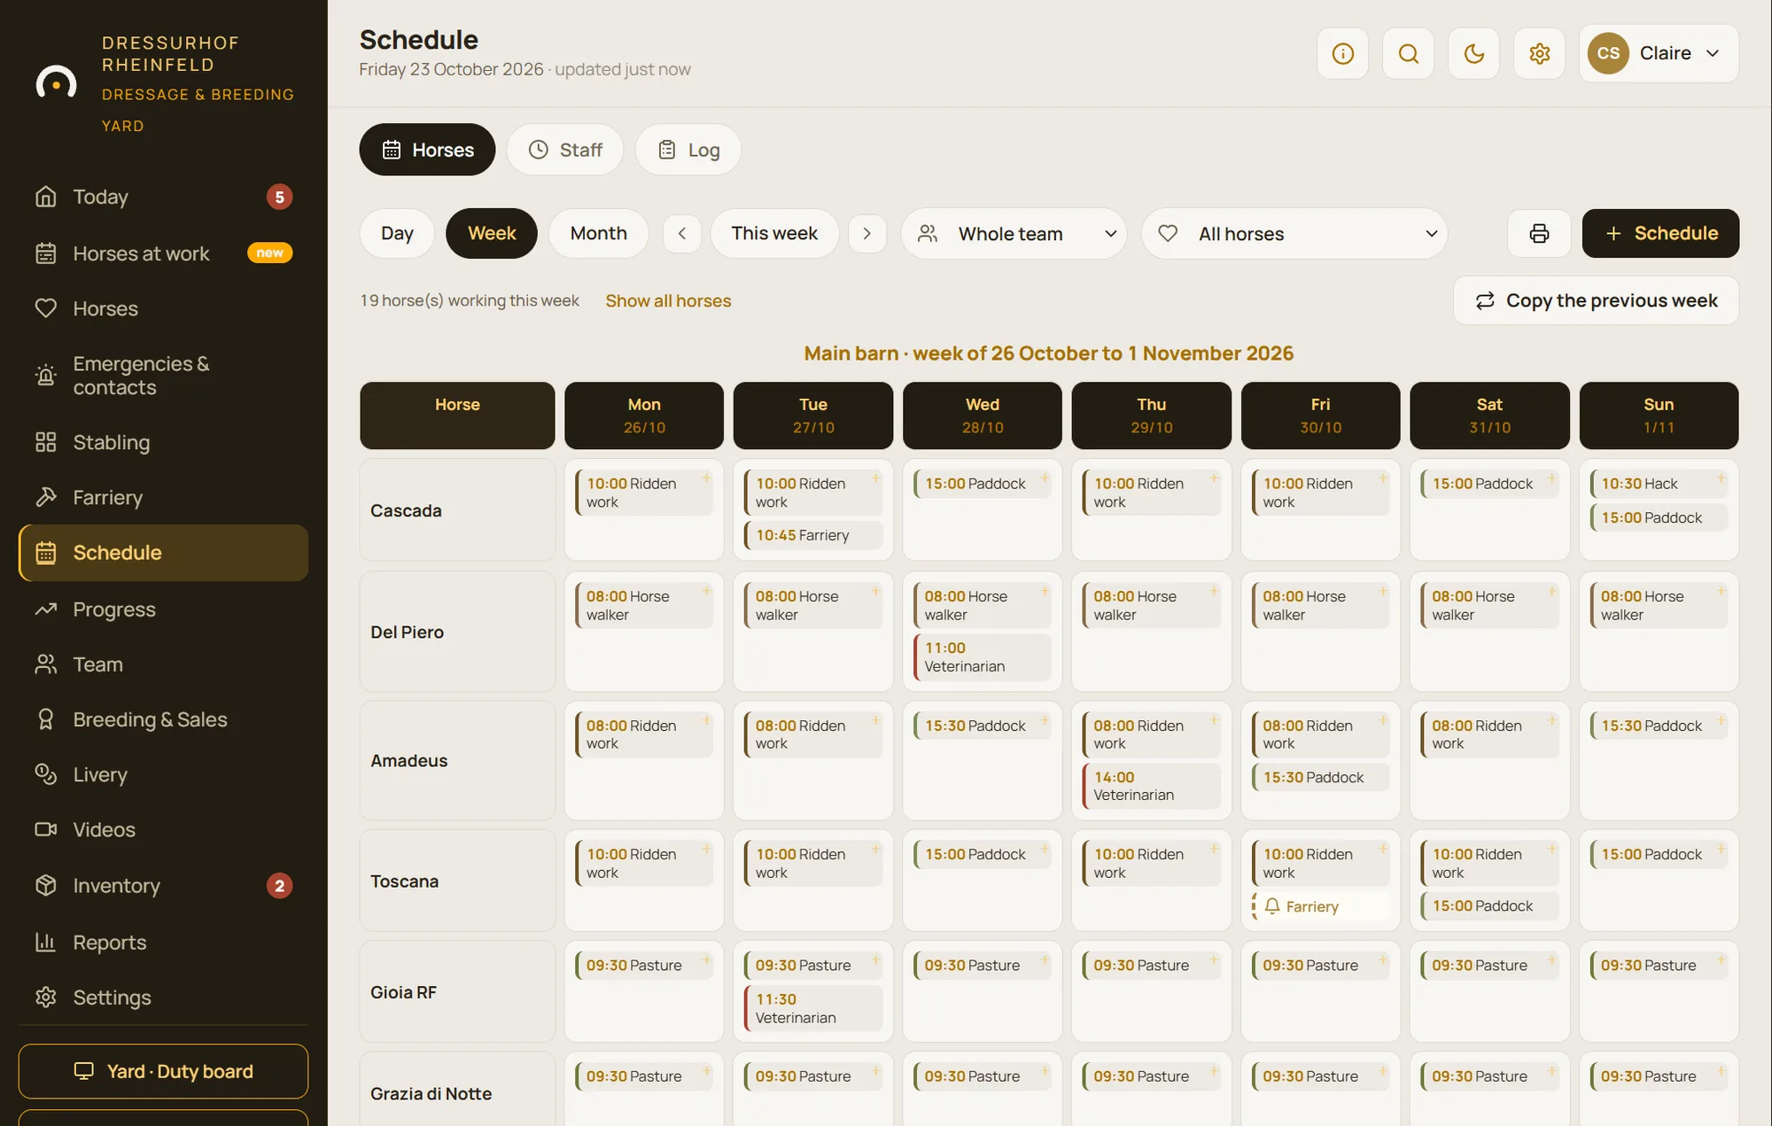This screenshot has height=1126, width=1772.
Task: Switch to the Log tab
Action: click(x=688, y=150)
